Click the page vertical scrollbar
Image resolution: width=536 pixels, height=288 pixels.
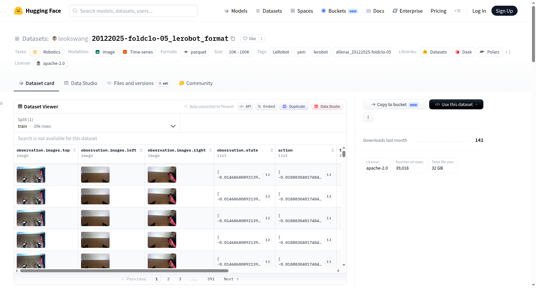(x=533, y=33)
